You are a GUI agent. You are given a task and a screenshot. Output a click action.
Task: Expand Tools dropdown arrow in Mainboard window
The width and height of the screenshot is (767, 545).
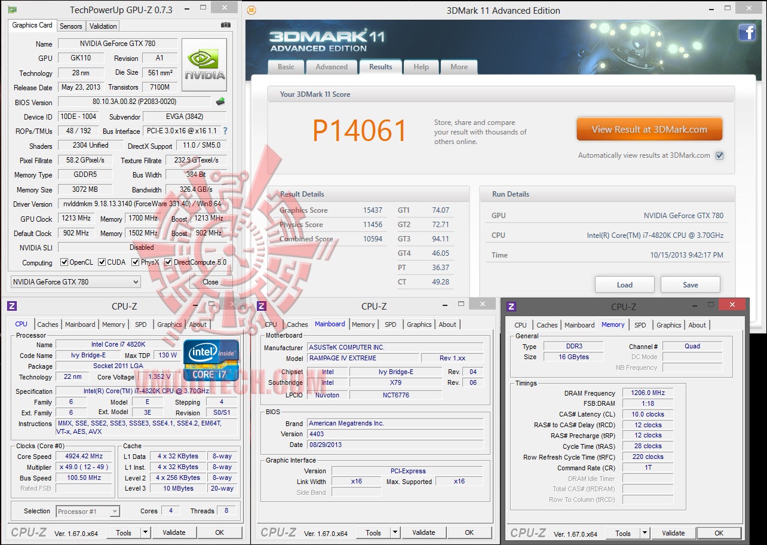pos(394,532)
